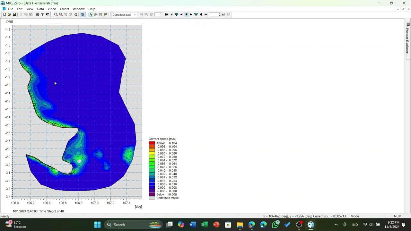Click the layer number input field
Viewport: 411px width, 231px height.
tap(158, 14)
